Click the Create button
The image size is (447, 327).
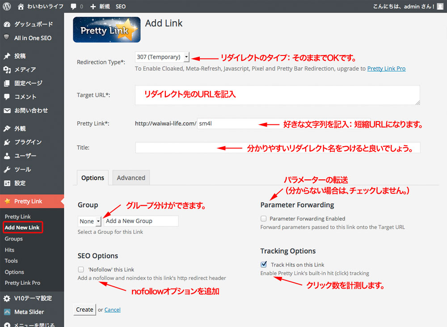pos(84,310)
